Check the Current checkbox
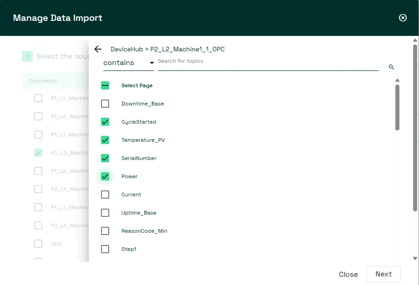419x285 pixels. coord(105,195)
